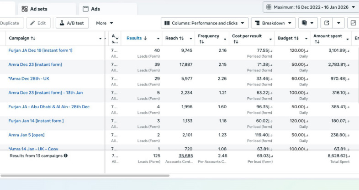Open Amra Dec 23 [instant form] campaign
Screen dimensions: 359x190
(35, 65)
